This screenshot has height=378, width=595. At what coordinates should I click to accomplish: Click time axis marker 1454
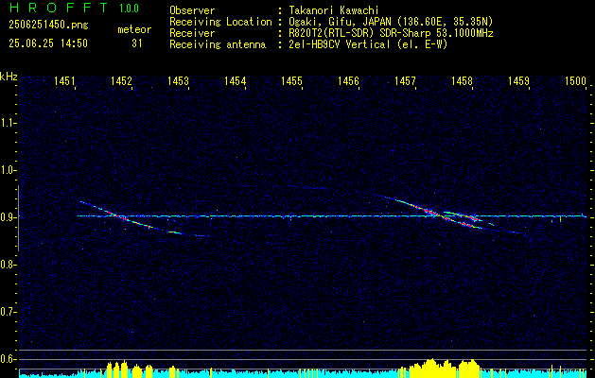(x=235, y=80)
